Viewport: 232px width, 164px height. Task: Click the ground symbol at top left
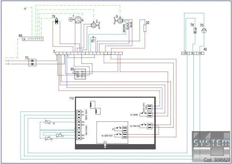26,8
